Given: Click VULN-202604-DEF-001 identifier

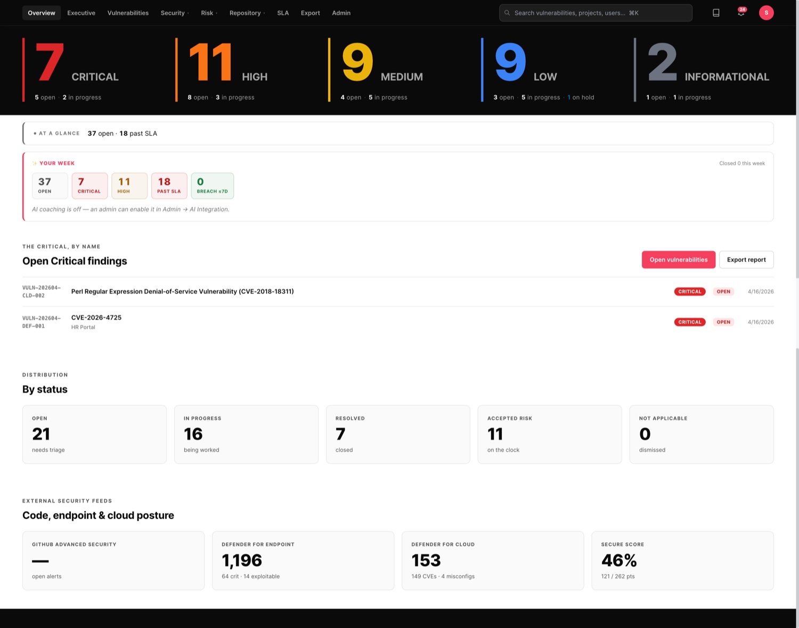Looking at the screenshot, I should pyautogui.click(x=42, y=322).
